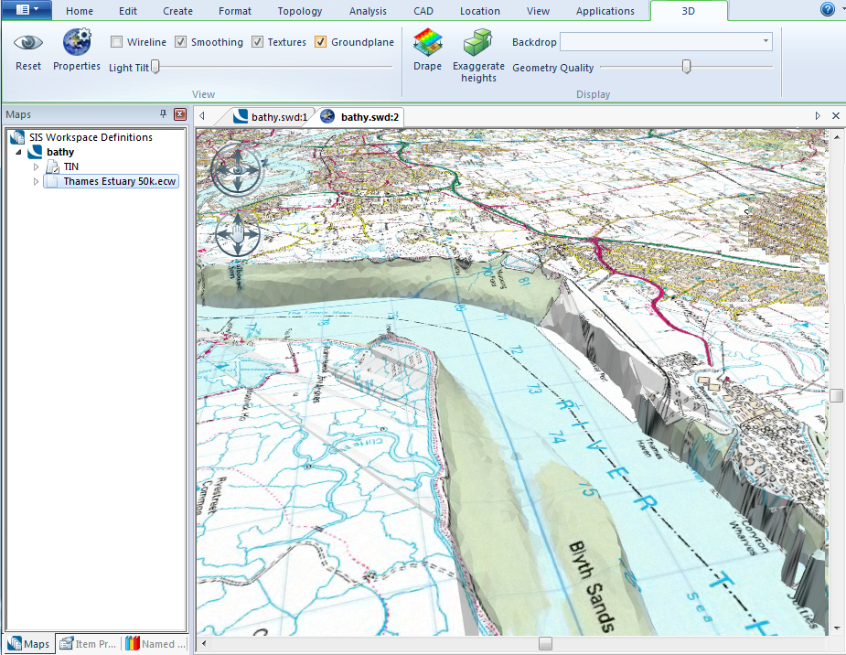Toggle the Smoothing checkbox
846x655 pixels.
coord(181,42)
